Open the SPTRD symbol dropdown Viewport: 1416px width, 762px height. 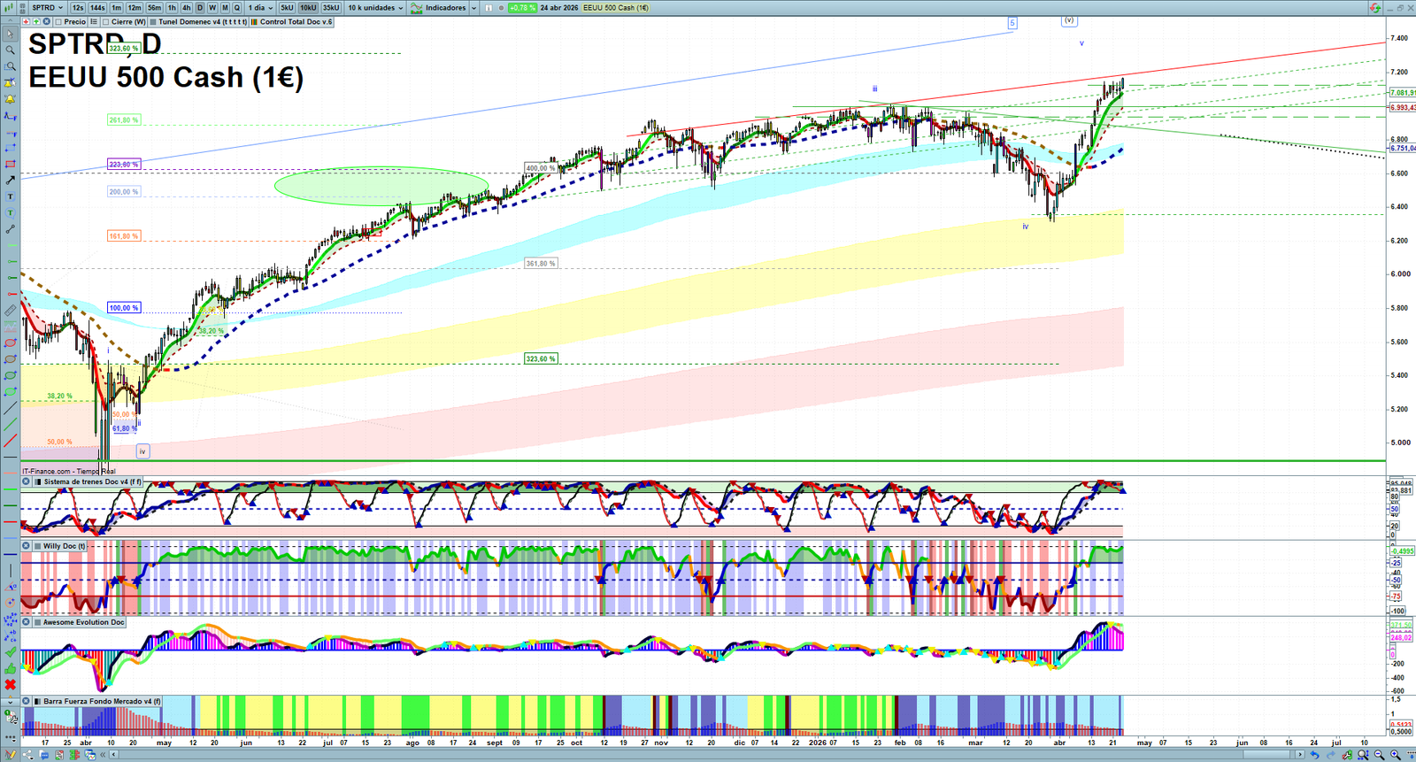point(47,8)
